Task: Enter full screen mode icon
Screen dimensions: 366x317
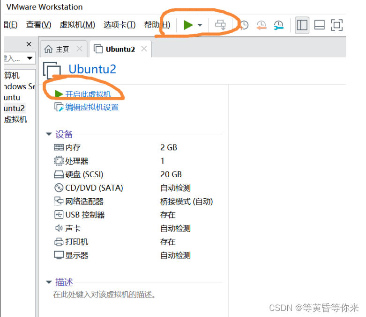Action: 336,25
